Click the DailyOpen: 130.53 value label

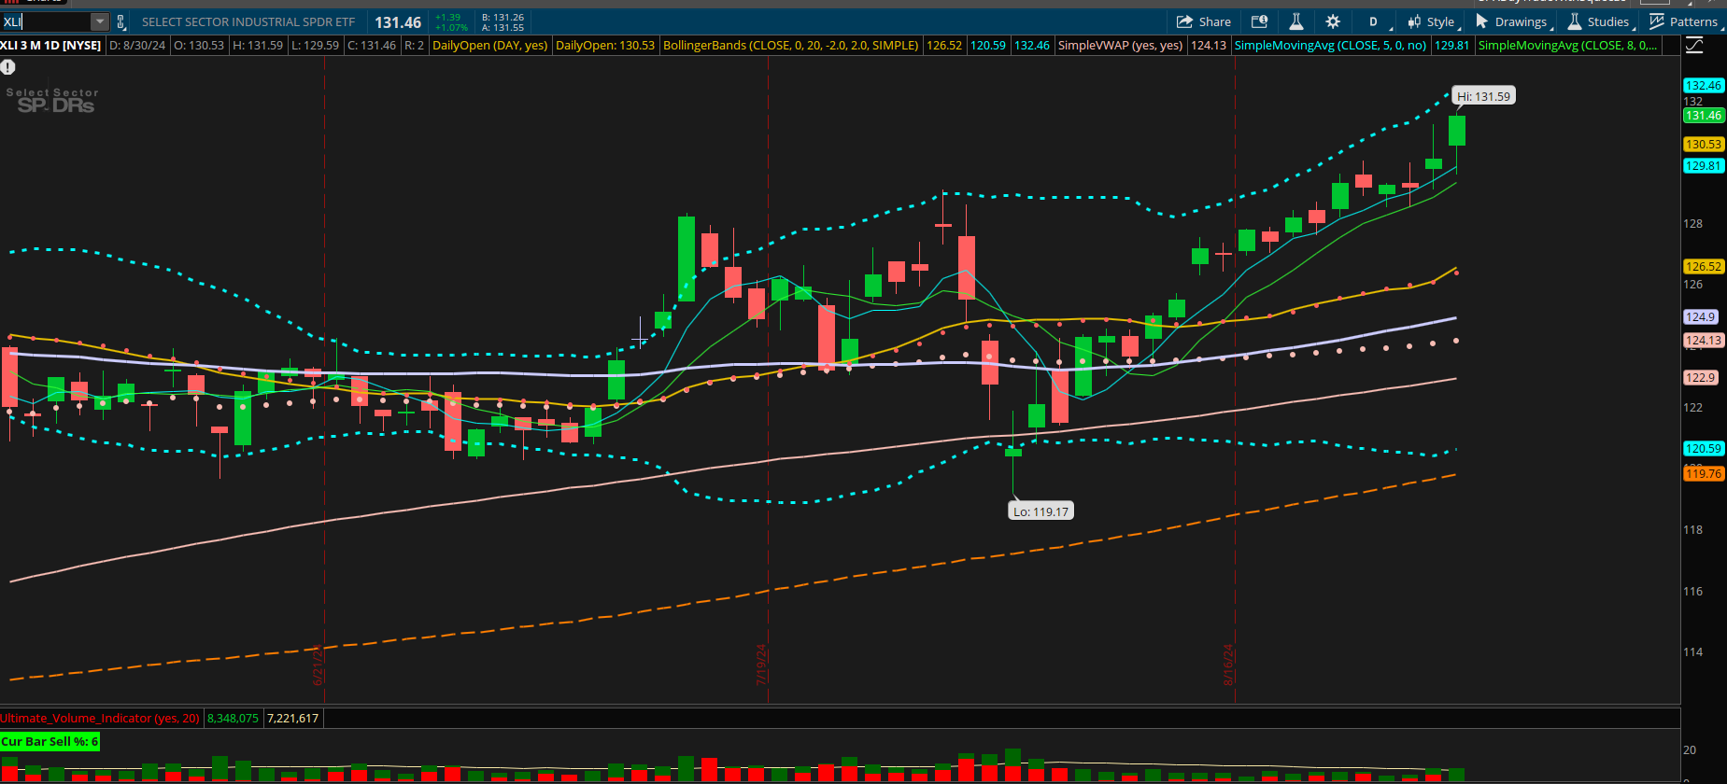tap(605, 45)
